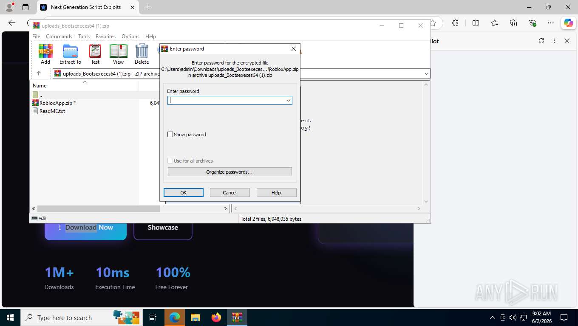Click Organize passwords button

pyautogui.click(x=229, y=172)
